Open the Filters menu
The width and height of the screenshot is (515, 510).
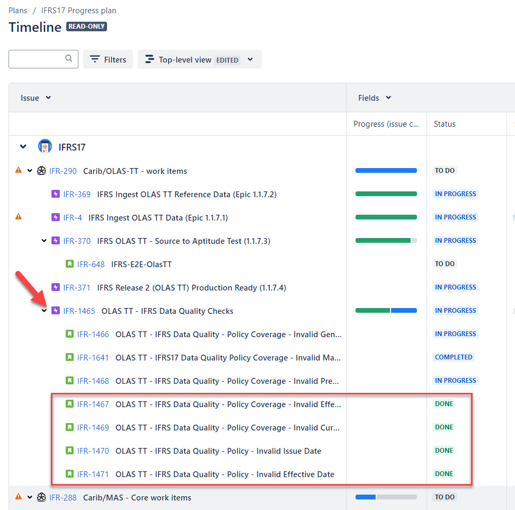point(108,59)
